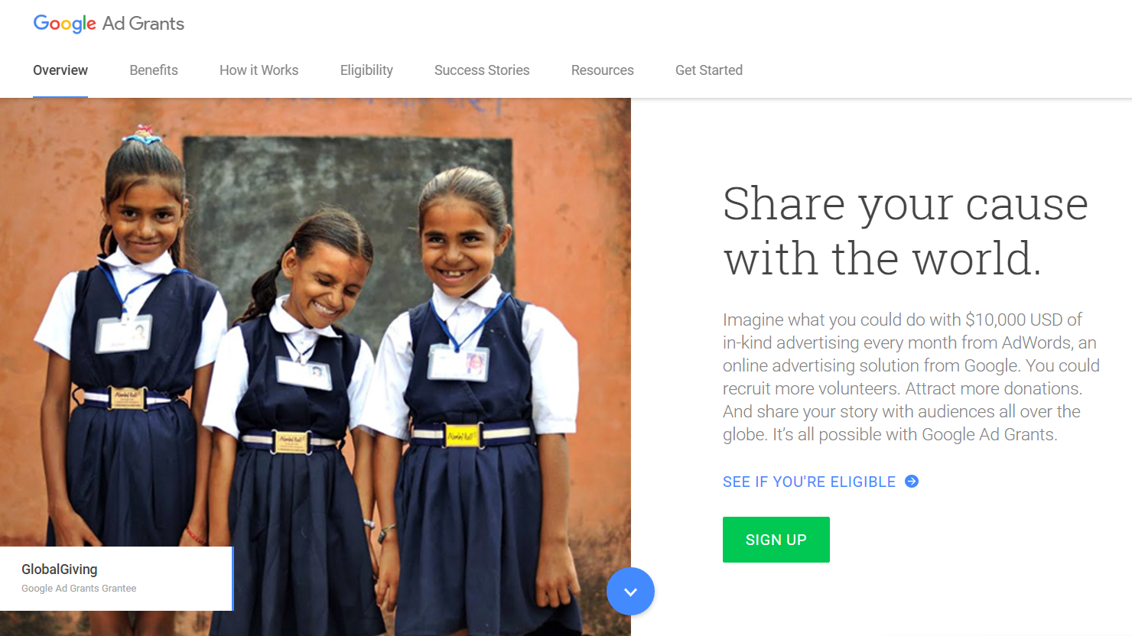Click the GlobalGiving grantee caption card

[116, 579]
